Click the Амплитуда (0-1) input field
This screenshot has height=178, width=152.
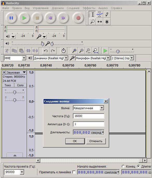pyautogui.click(x=89, y=124)
